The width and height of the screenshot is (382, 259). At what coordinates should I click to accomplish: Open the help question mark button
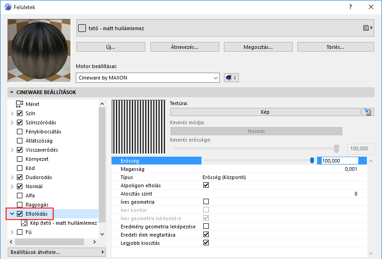[350, 7]
